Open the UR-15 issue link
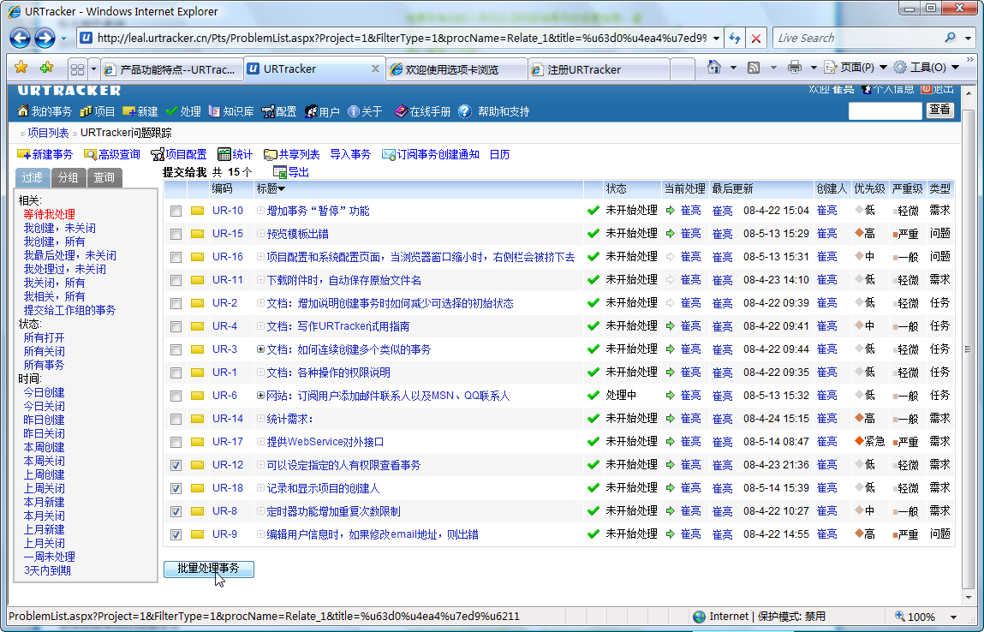This screenshot has height=632, width=984. [x=227, y=234]
